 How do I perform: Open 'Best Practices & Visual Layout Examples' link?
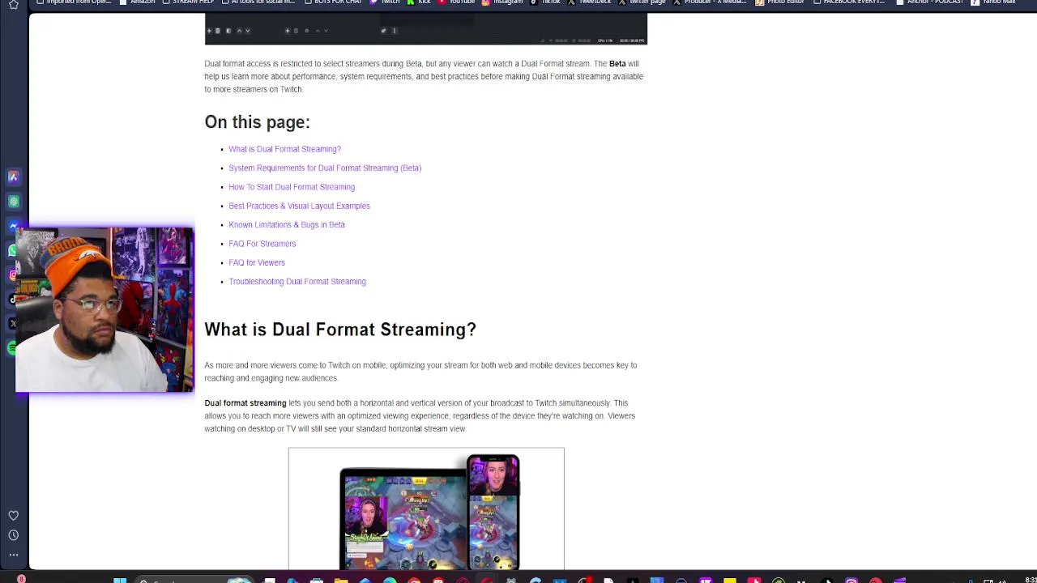(299, 206)
